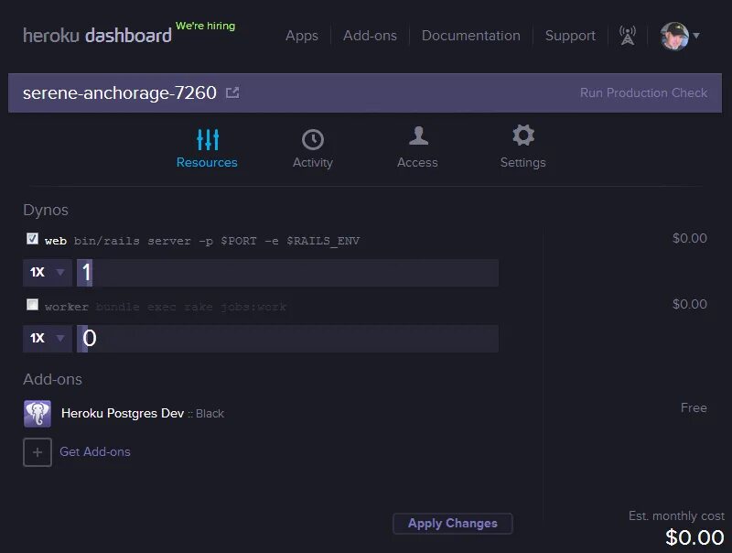The width and height of the screenshot is (732, 553).
Task: Click the estimated monthly cost $0.00
Action: pos(694,537)
